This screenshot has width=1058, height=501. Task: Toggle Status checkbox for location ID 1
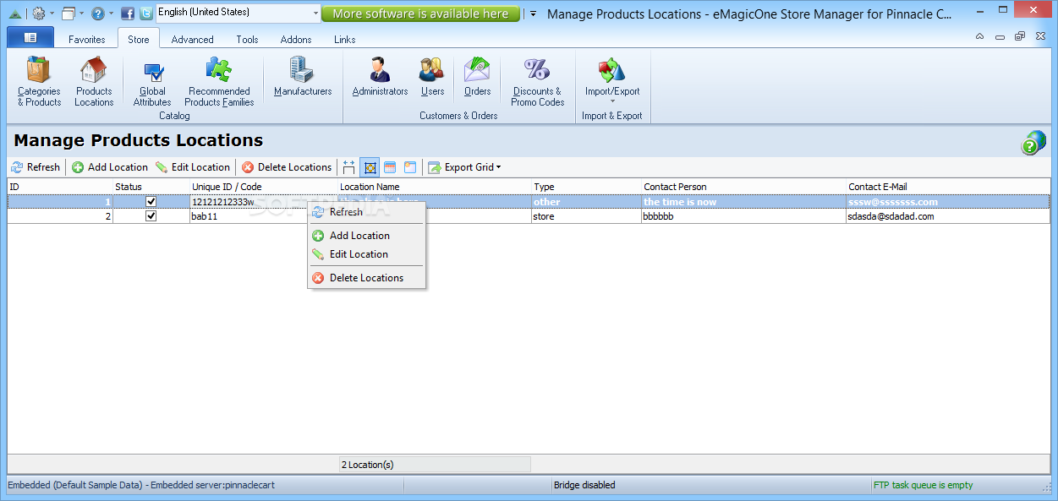(151, 202)
